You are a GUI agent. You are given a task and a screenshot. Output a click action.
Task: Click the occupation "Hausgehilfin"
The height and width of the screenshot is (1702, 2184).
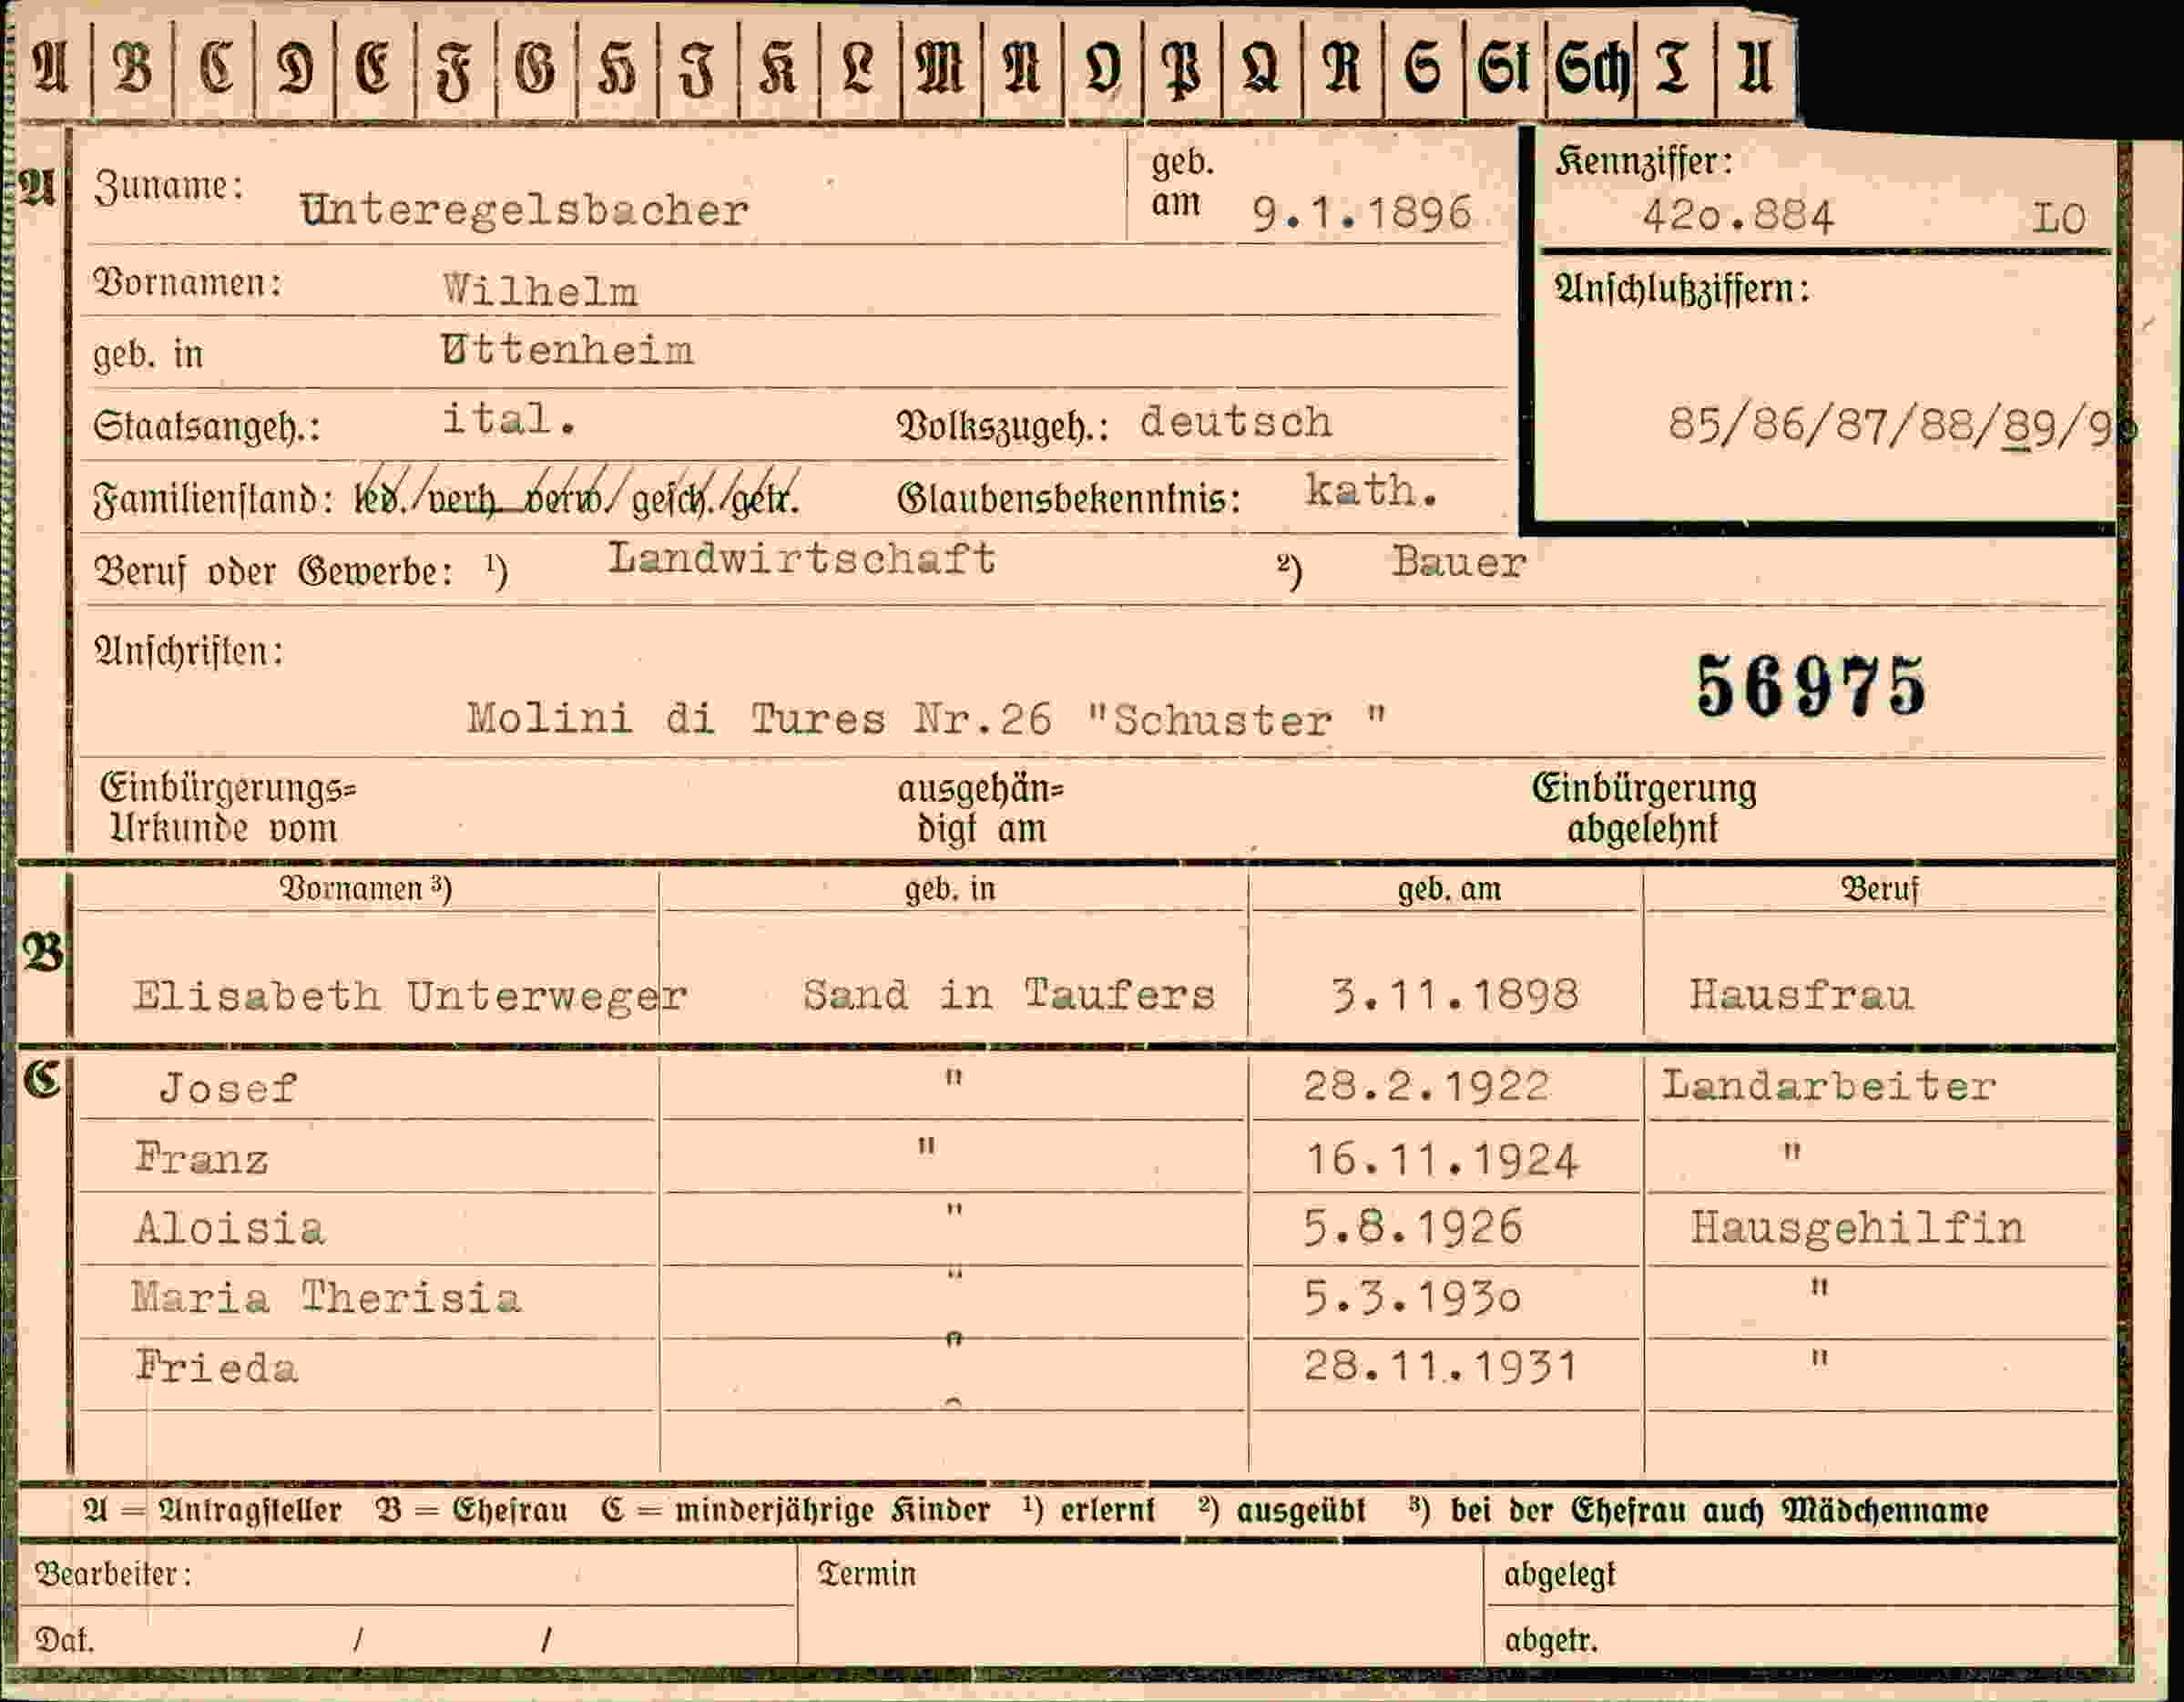pos(1857,1227)
